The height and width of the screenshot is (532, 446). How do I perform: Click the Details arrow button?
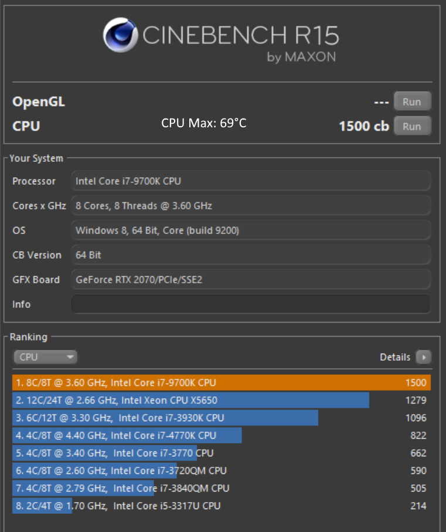[423, 357]
